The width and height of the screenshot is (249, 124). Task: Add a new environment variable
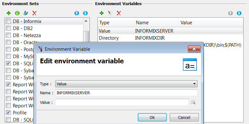click(102, 13)
